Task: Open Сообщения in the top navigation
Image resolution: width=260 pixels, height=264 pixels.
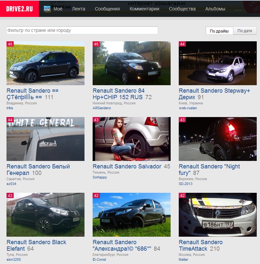Action: tap(107, 9)
